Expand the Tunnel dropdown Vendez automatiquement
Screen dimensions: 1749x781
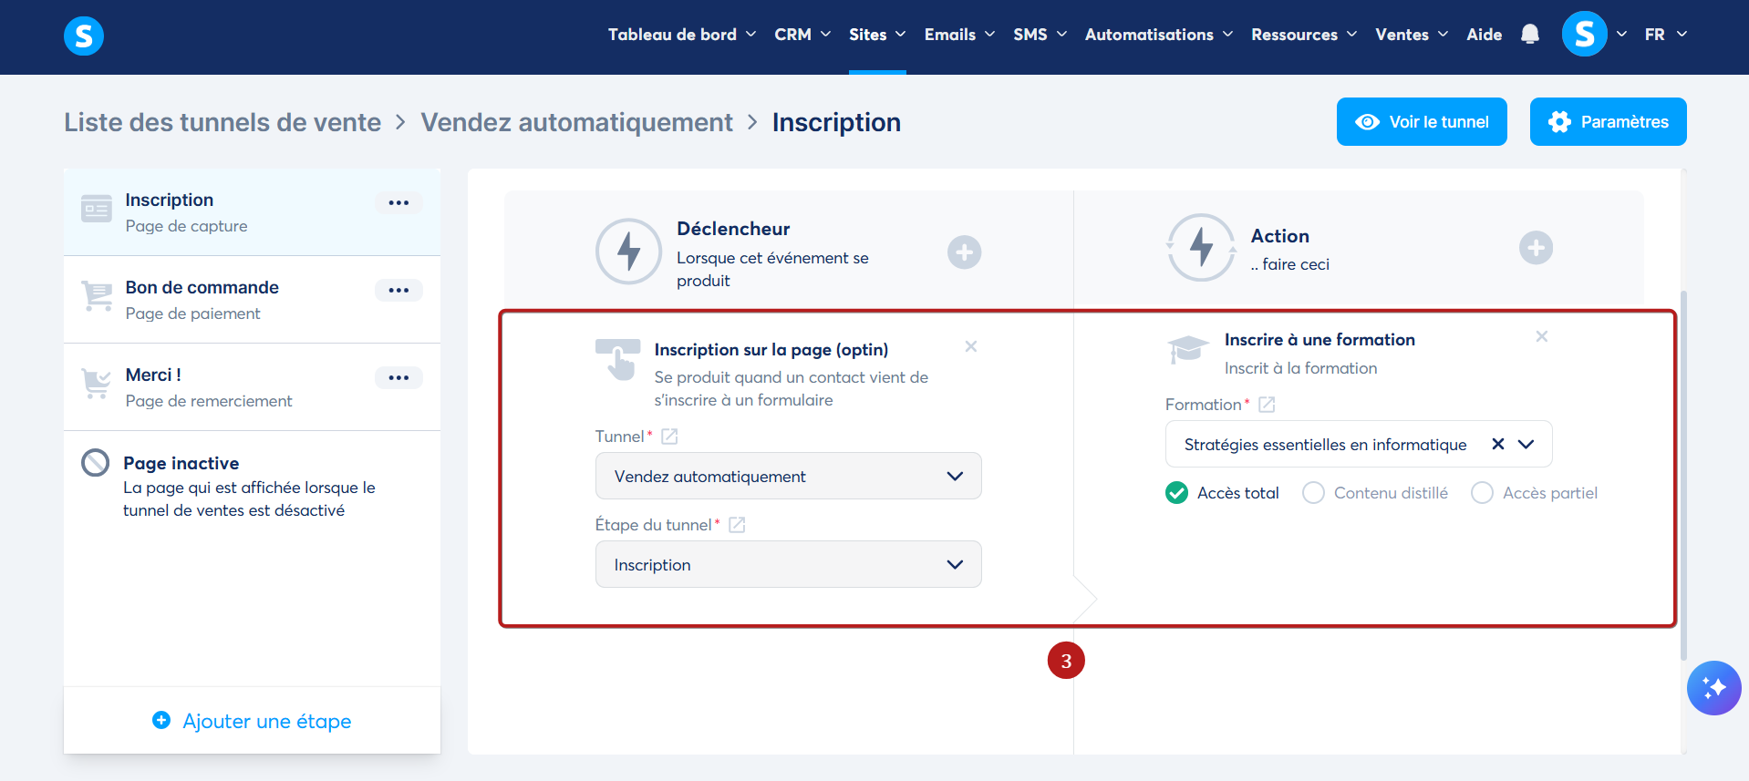[x=788, y=476]
